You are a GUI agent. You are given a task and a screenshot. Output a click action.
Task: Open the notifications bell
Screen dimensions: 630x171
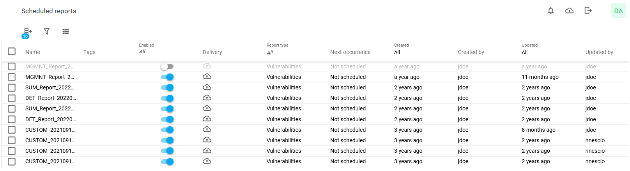(x=550, y=11)
